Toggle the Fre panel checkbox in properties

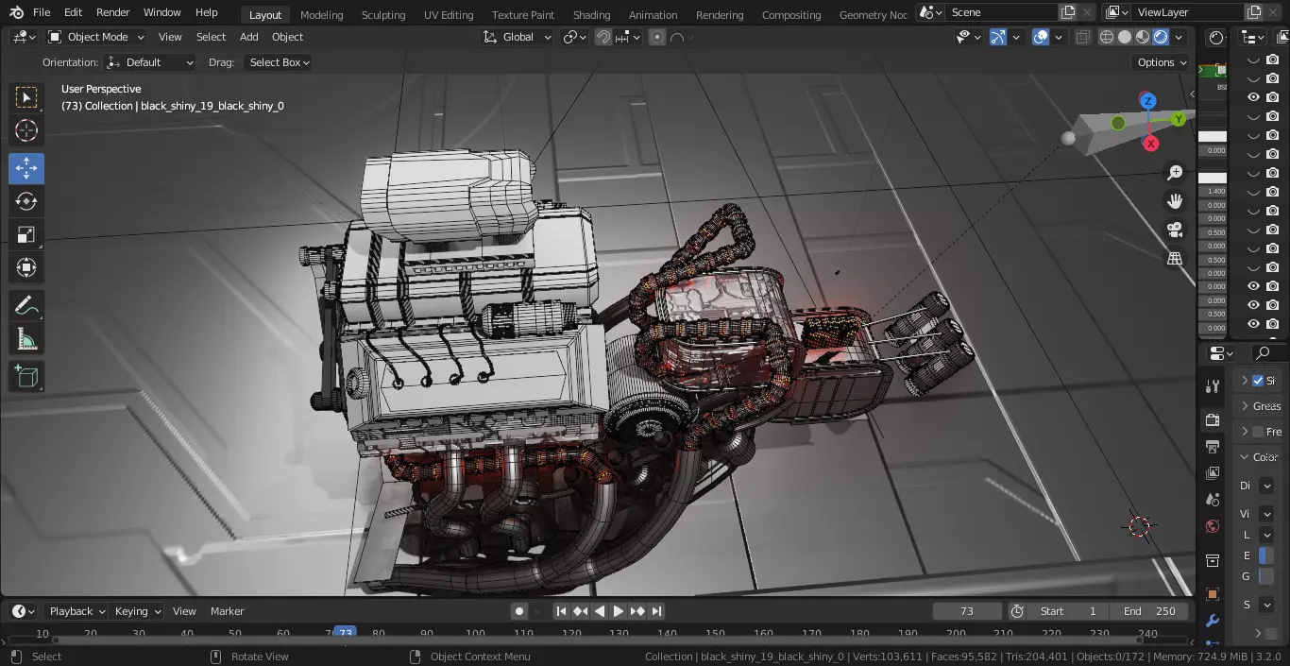tap(1258, 432)
